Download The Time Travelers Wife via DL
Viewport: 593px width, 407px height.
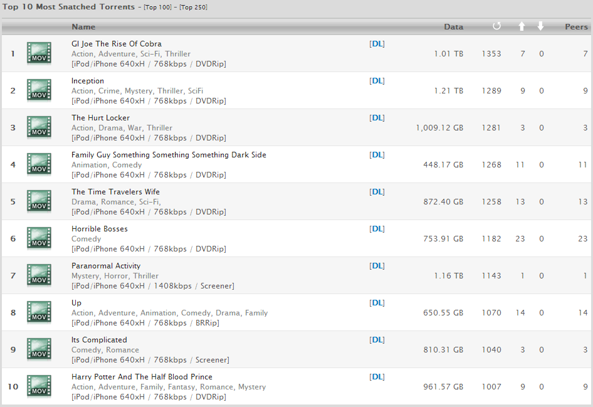coord(377,192)
